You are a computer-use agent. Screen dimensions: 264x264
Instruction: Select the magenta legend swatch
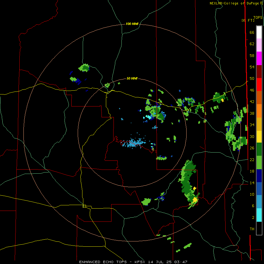[259, 58]
